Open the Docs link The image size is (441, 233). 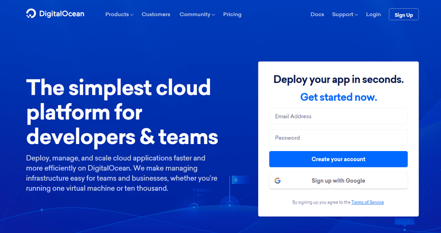[317, 15]
